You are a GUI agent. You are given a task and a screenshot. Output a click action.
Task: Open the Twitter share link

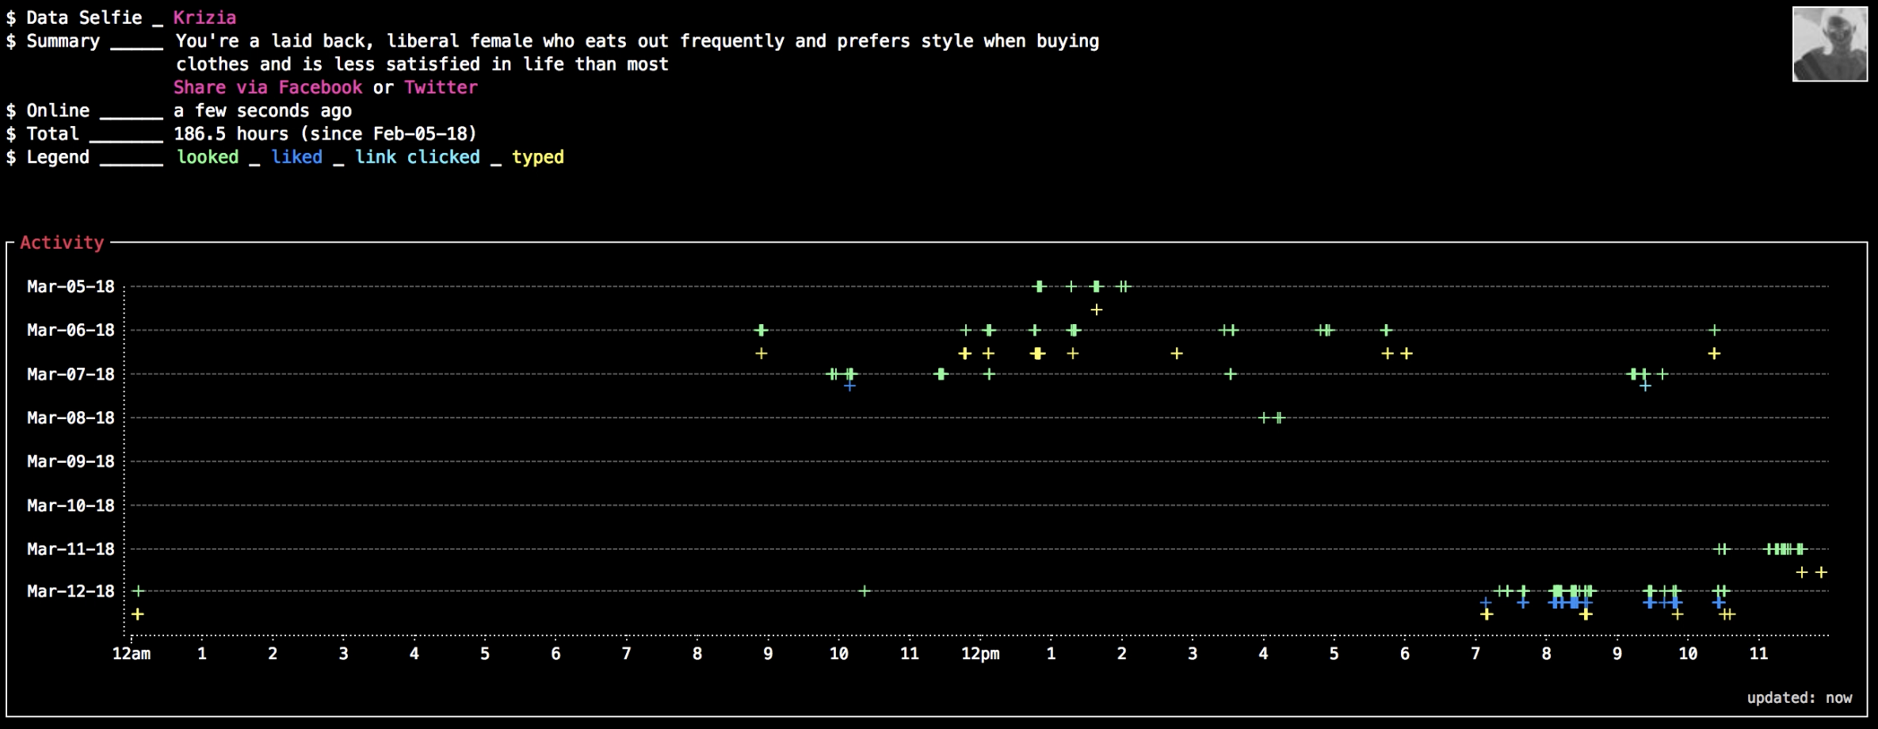(x=441, y=87)
